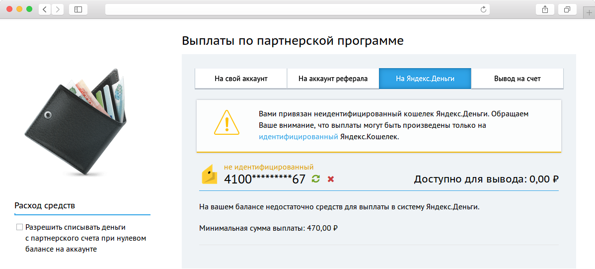The width and height of the screenshot is (595, 269).
Task: Enable spending from partner account checkbox
Action: (20, 227)
